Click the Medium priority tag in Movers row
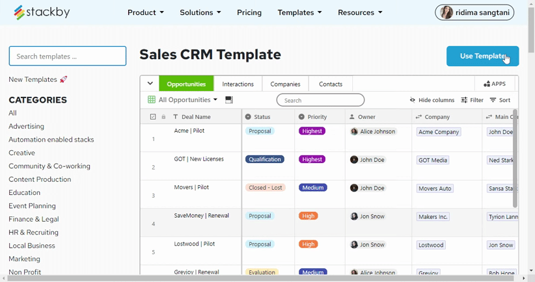The width and height of the screenshot is (535, 282). [x=313, y=188]
